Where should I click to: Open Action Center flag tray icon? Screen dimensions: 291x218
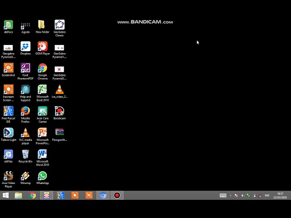point(236,196)
